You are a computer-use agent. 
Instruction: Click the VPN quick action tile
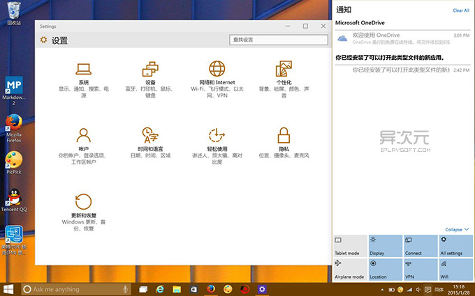pyautogui.click(x=421, y=270)
